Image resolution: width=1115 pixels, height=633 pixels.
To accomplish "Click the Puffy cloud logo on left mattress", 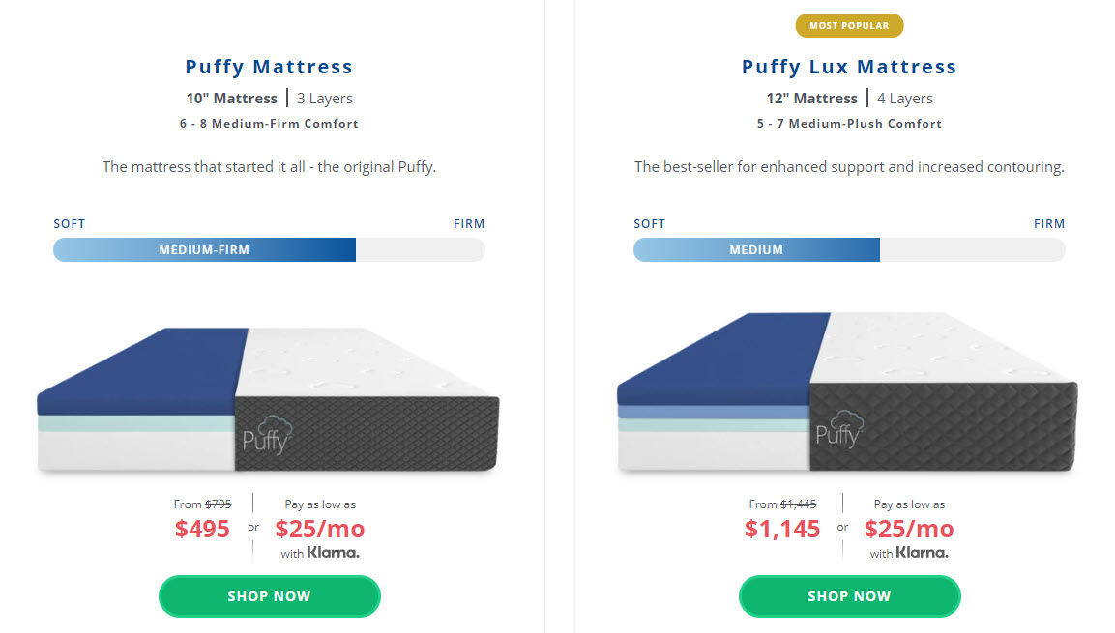I will (x=267, y=435).
